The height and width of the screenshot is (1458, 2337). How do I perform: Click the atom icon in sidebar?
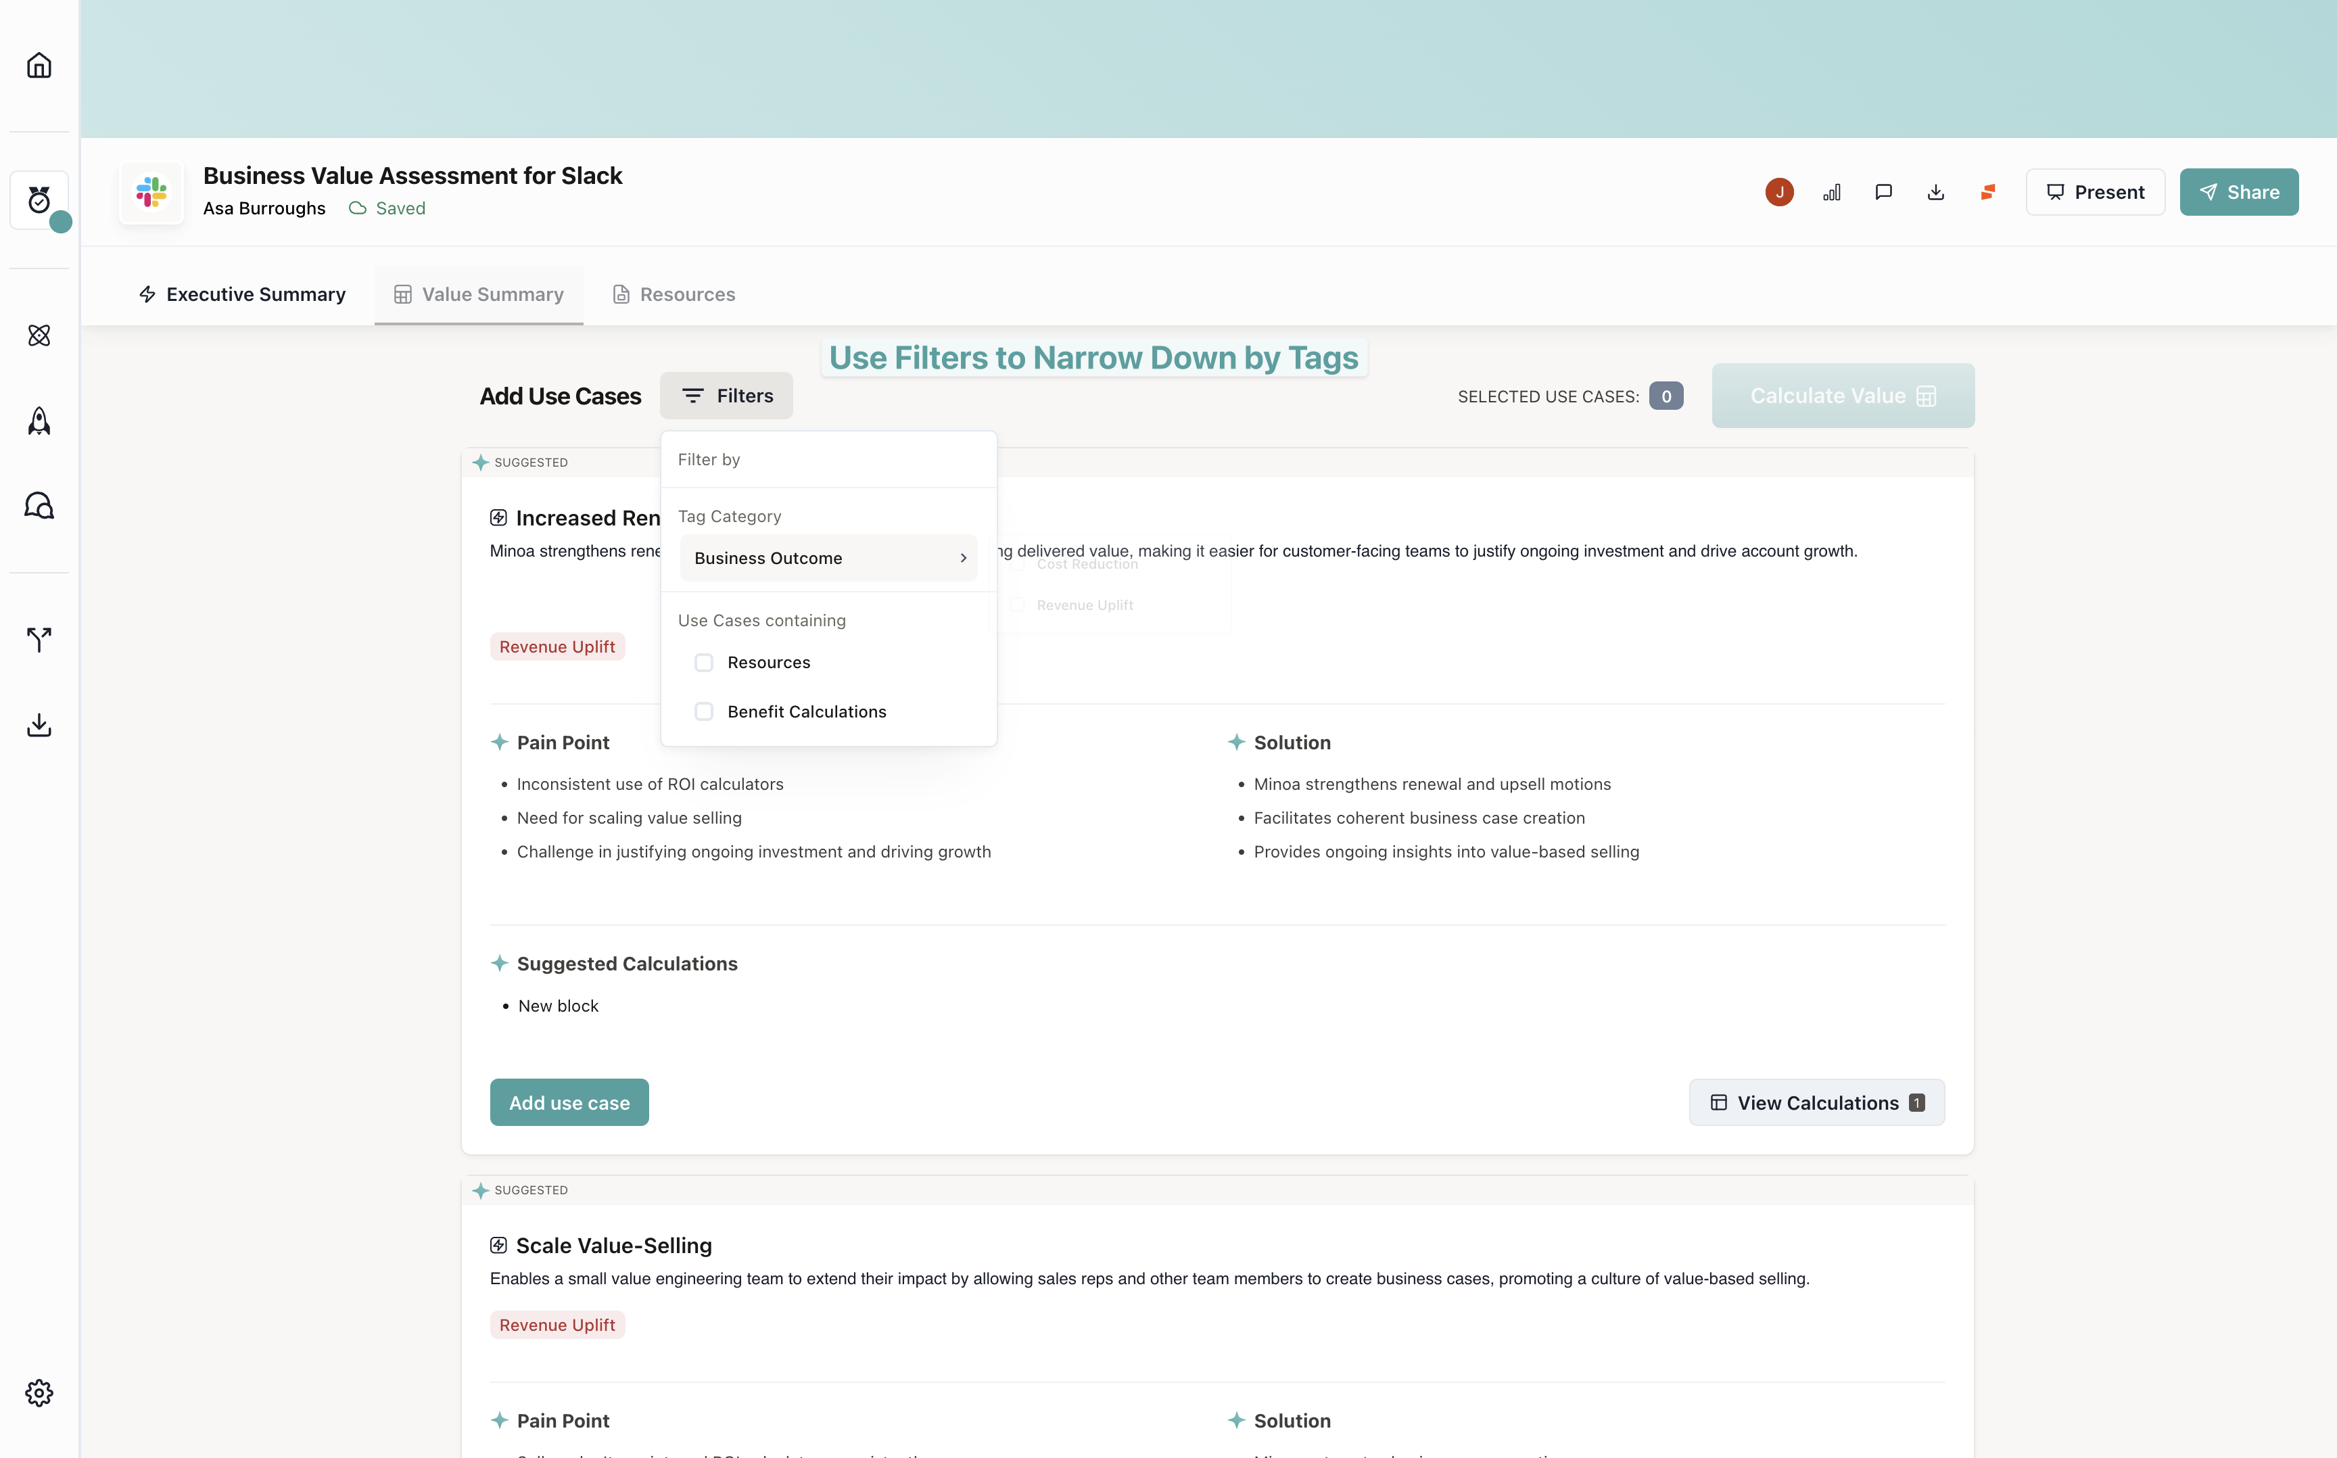(39, 335)
